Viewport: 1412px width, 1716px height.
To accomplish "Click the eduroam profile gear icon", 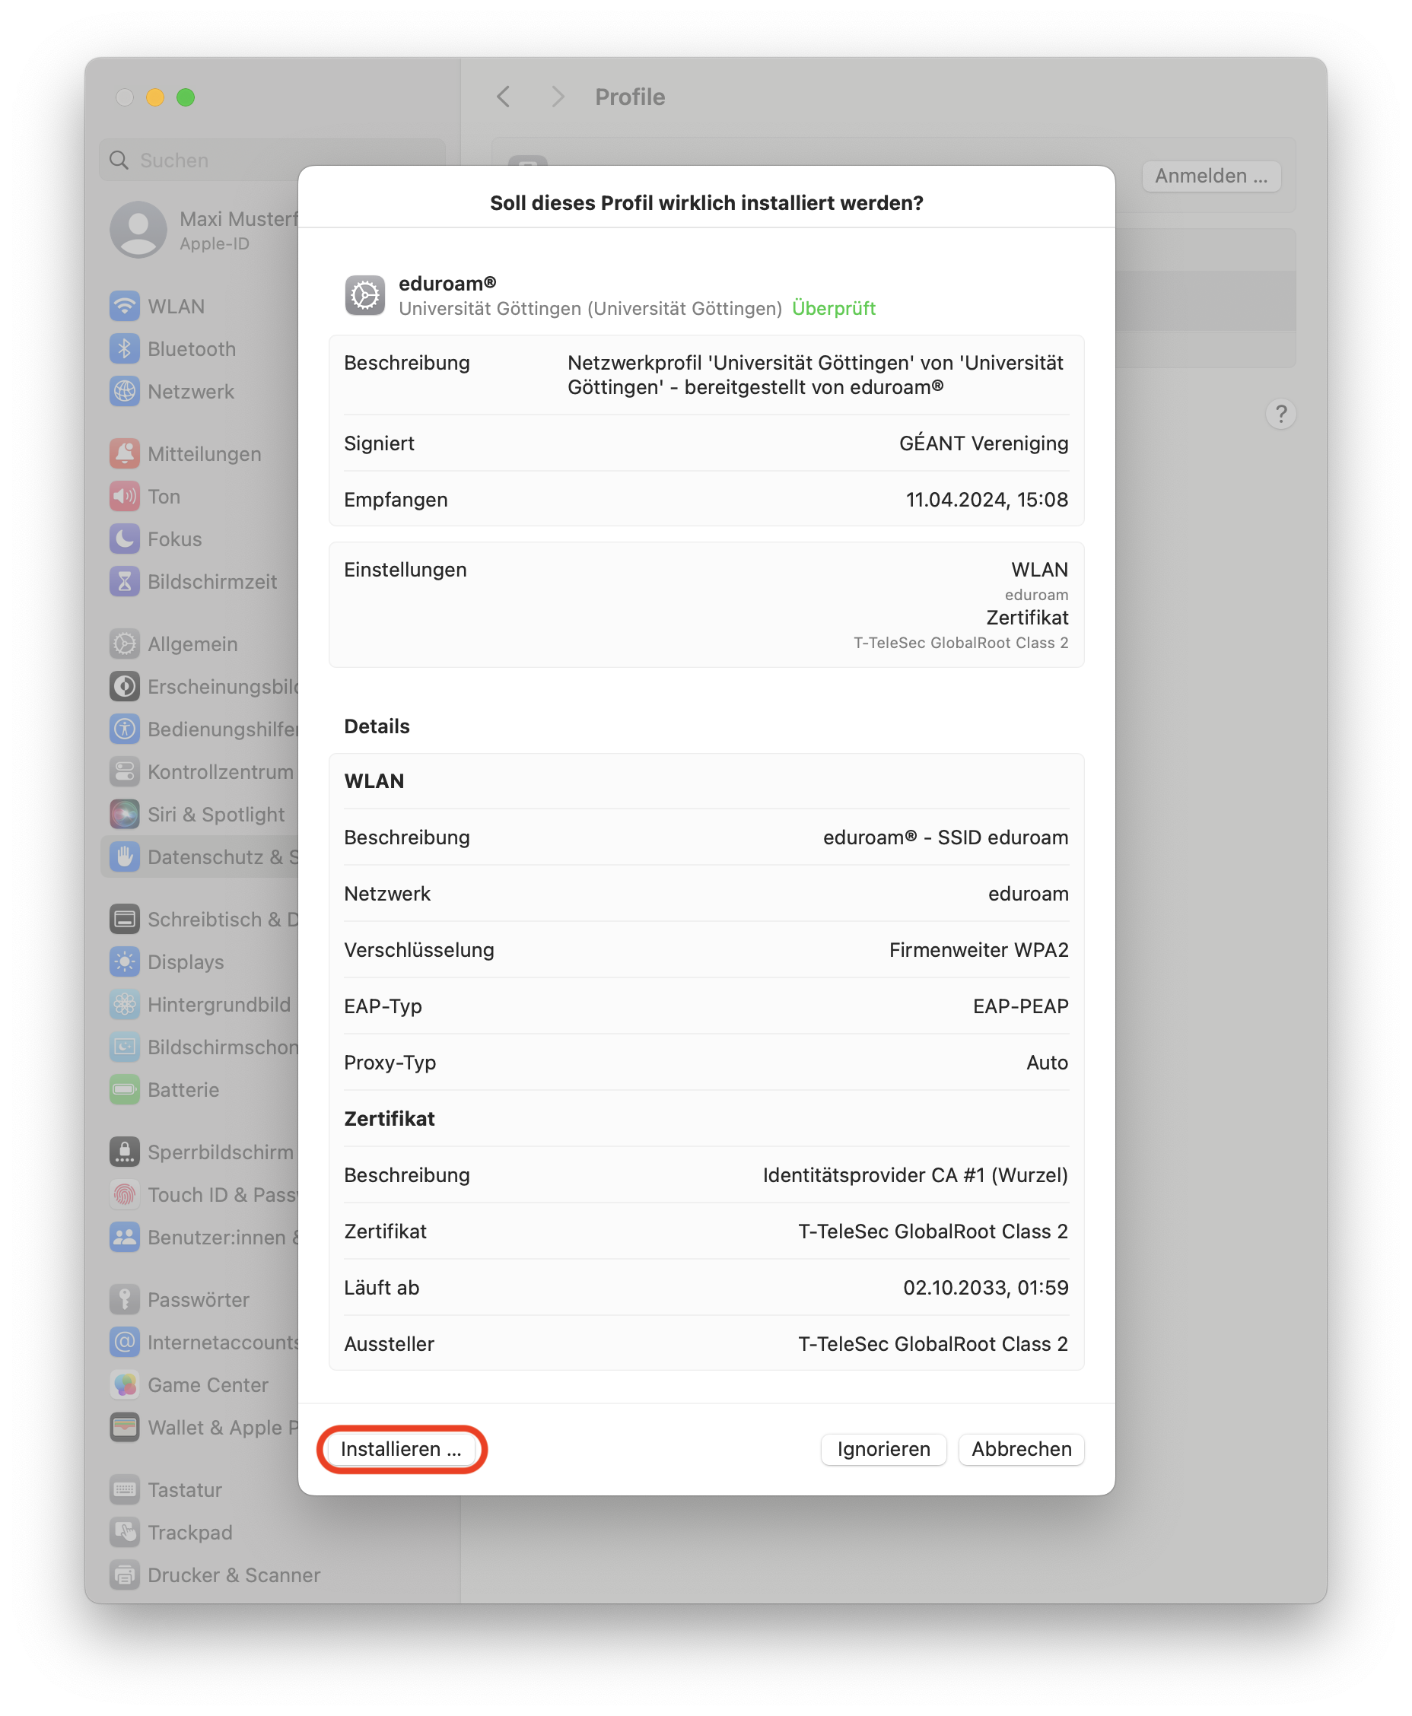I will (x=365, y=294).
